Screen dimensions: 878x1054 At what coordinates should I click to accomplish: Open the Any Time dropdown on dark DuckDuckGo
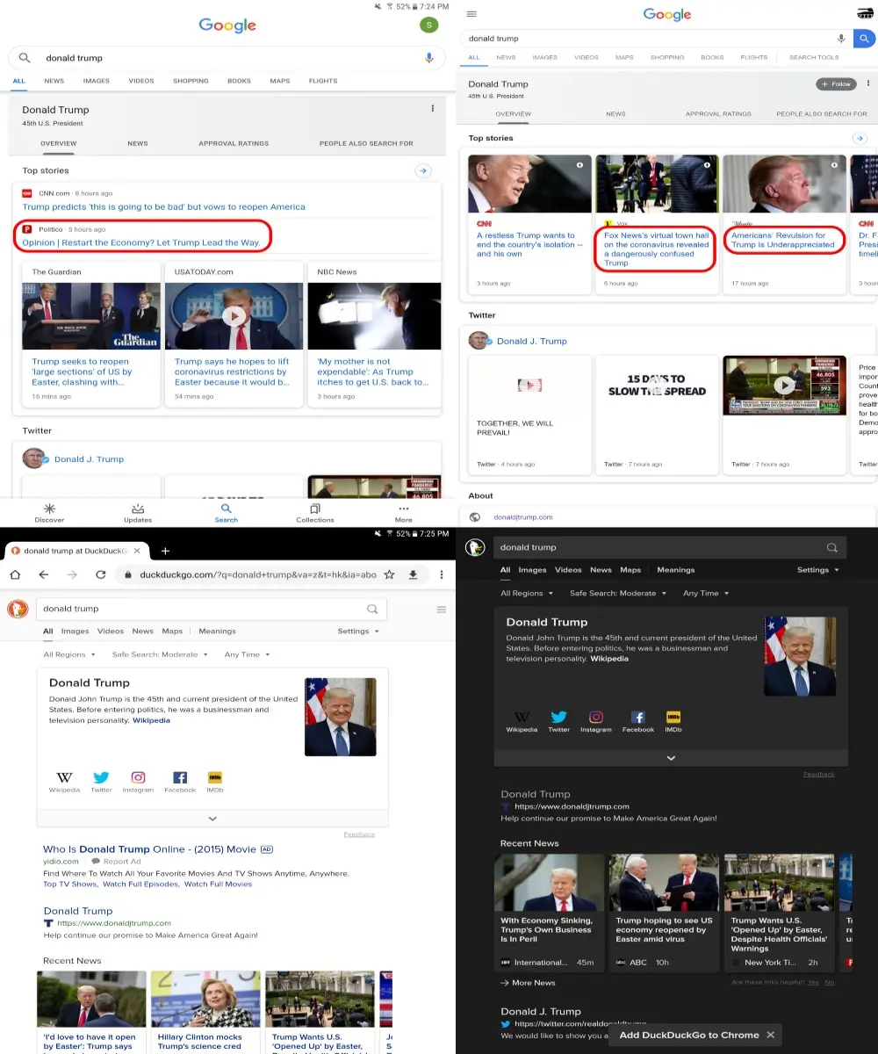pos(706,593)
